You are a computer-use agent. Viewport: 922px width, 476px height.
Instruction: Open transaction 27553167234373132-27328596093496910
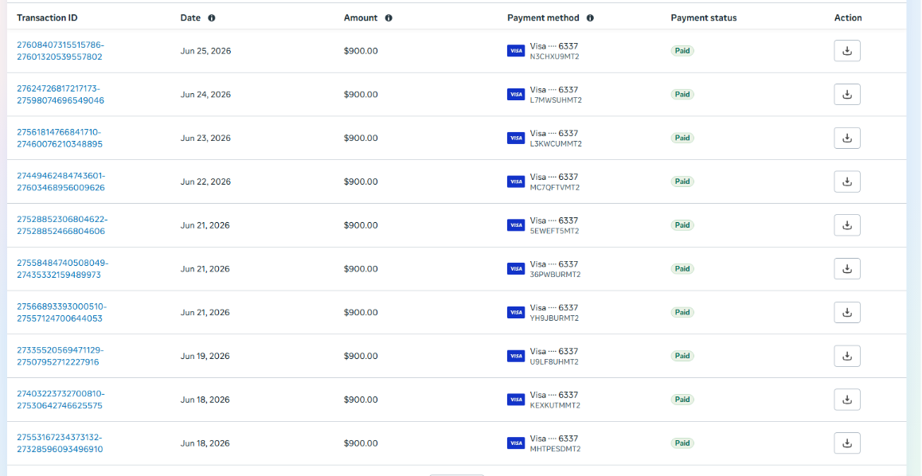(60, 443)
